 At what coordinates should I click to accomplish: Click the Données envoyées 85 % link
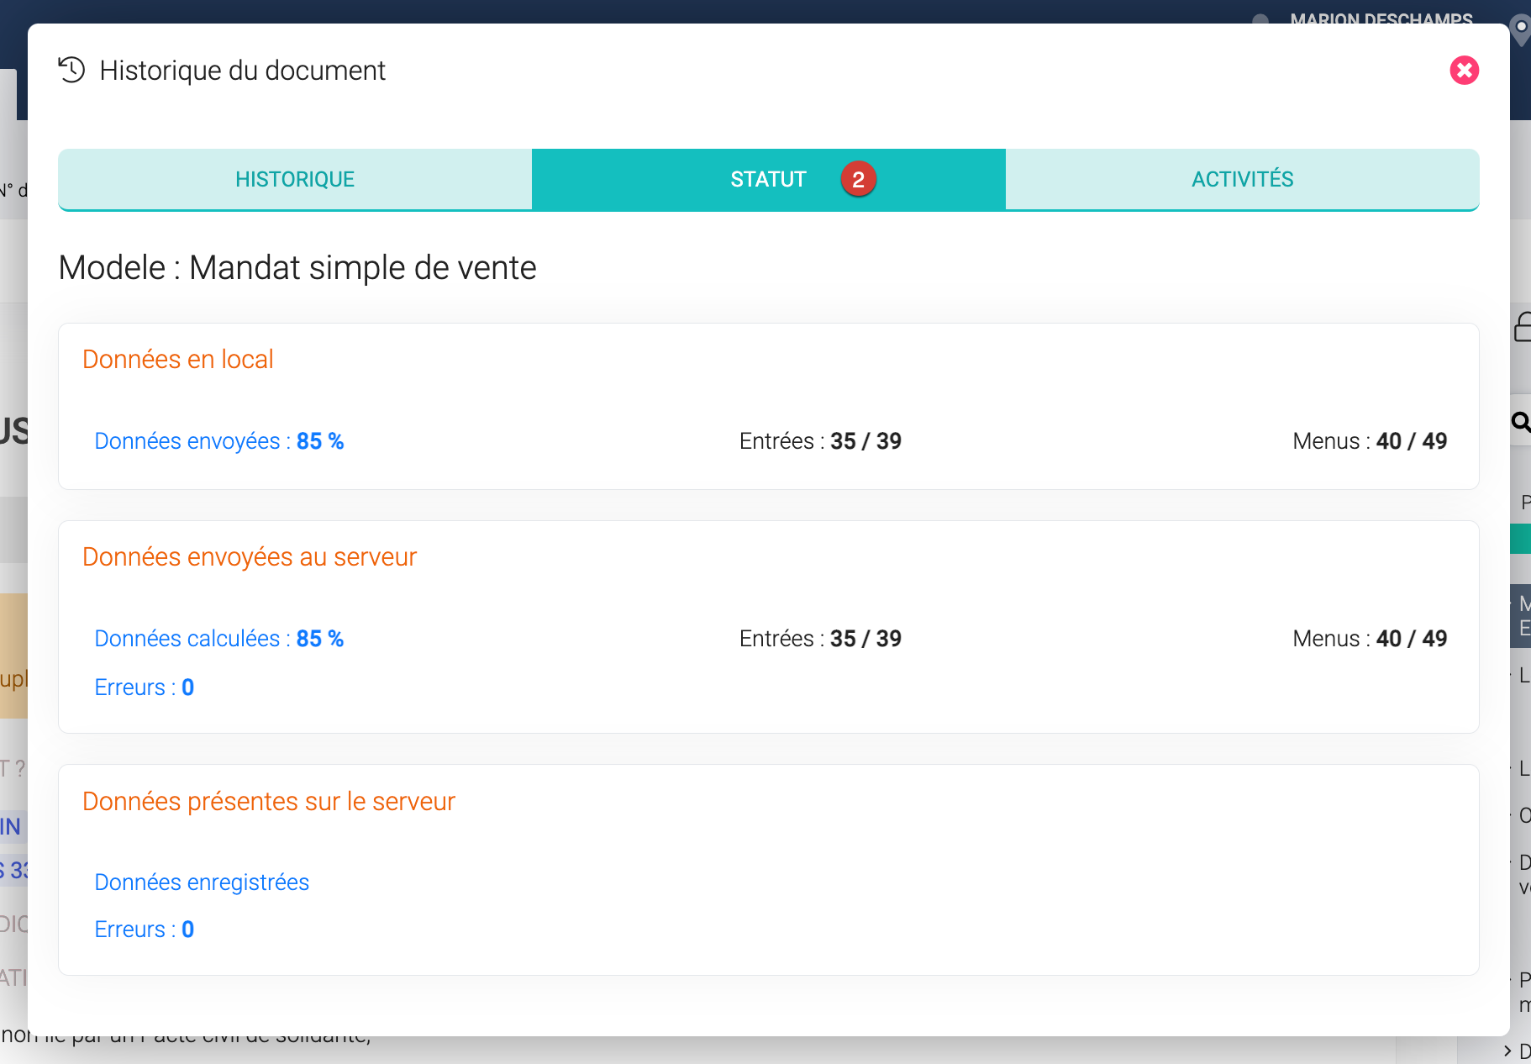pos(219,441)
